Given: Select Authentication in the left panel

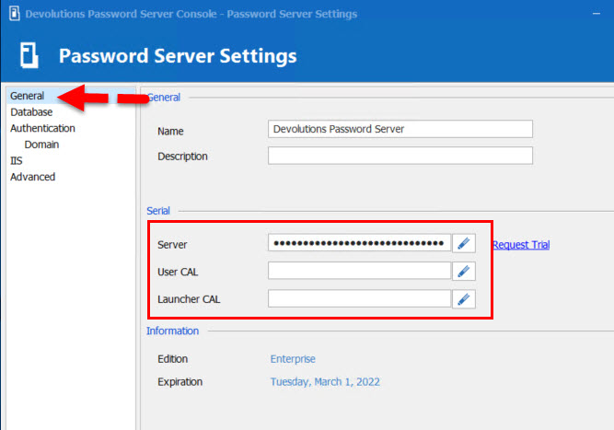Looking at the screenshot, I should (x=42, y=129).
